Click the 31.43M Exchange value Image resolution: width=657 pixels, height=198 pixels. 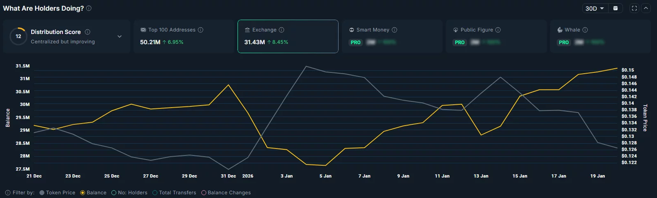click(x=254, y=42)
